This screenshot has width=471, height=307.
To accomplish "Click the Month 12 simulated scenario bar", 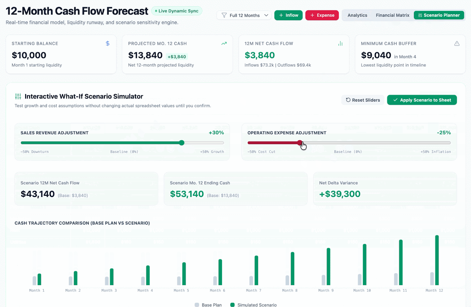I will pyautogui.click(x=437, y=260).
